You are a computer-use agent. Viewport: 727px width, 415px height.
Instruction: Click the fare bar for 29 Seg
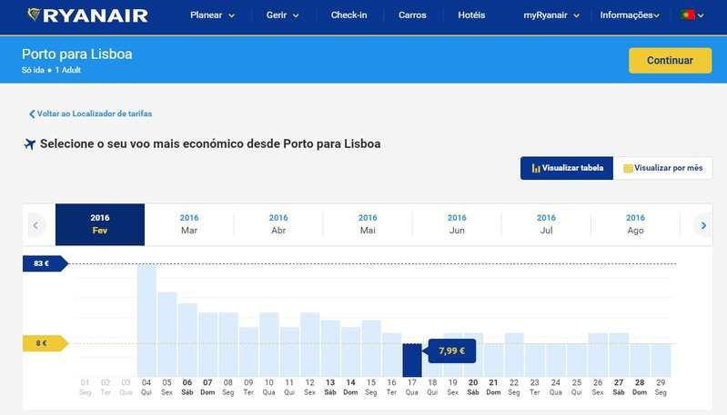tap(661, 360)
